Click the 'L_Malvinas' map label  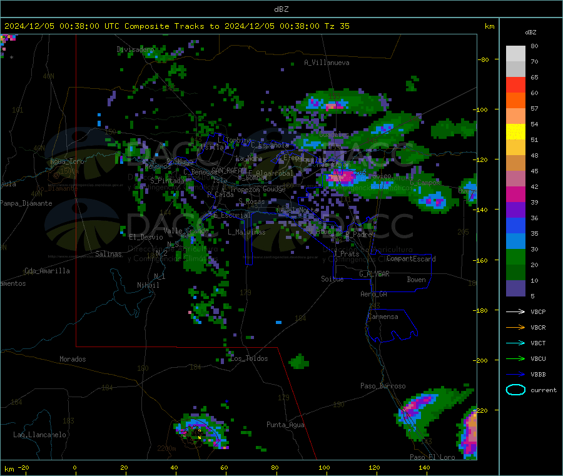coord(246,232)
